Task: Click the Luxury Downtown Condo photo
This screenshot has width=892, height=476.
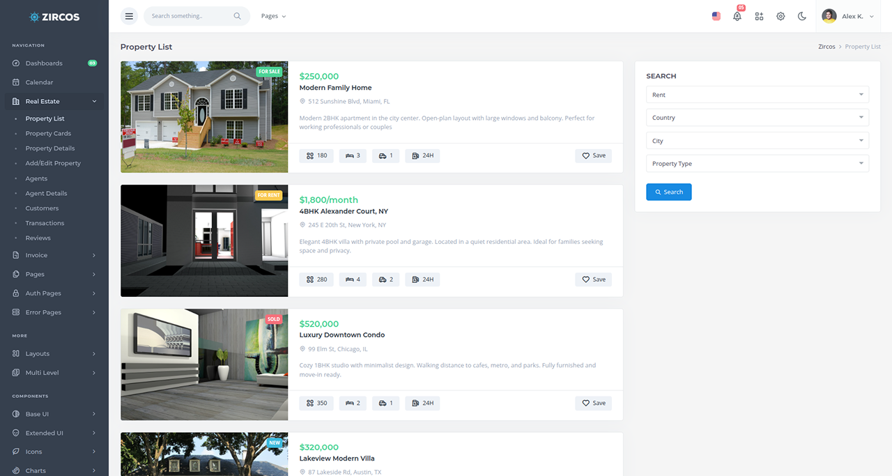Action: coord(204,364)
